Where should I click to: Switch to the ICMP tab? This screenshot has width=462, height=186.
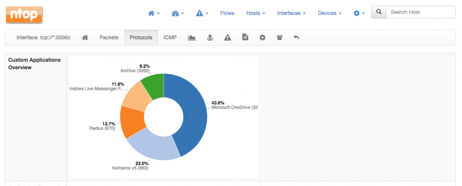tap(170, 38)
